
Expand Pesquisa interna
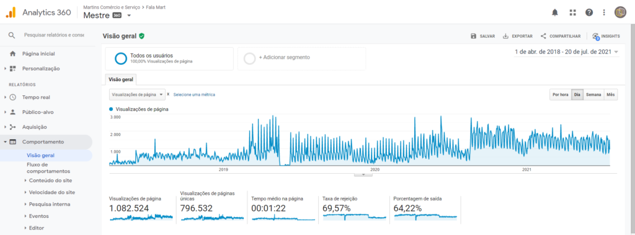pos(25,204)
